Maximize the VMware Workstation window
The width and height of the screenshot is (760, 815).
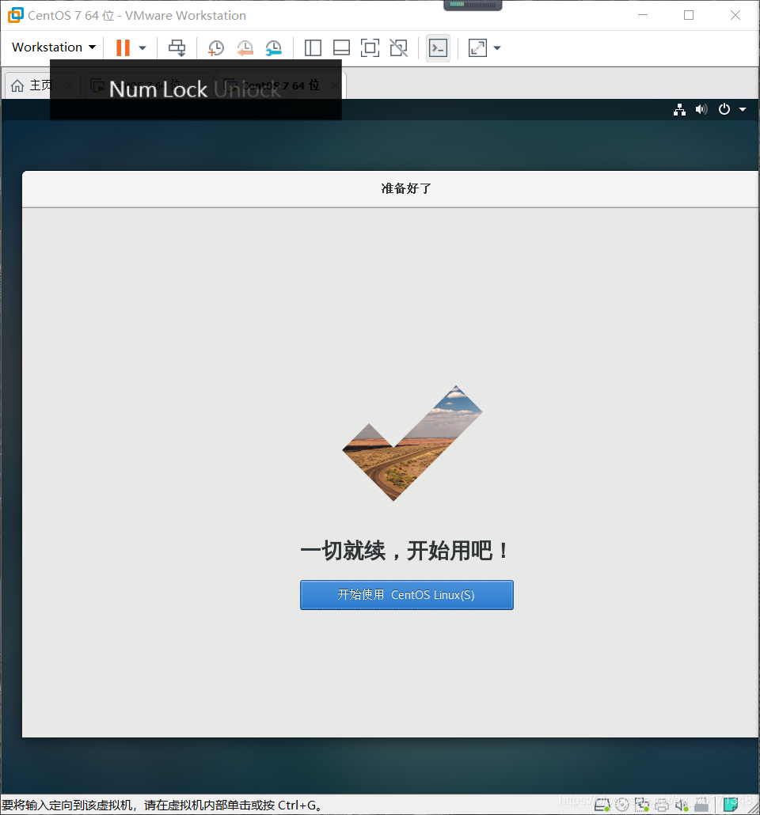click(689, 15)
